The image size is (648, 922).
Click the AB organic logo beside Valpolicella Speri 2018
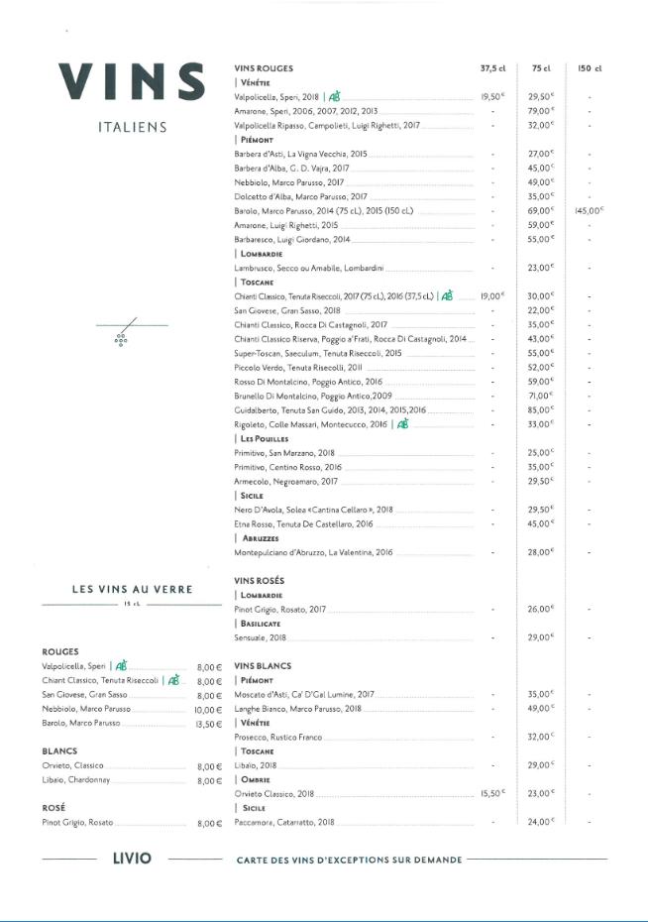tap(334, 96)
